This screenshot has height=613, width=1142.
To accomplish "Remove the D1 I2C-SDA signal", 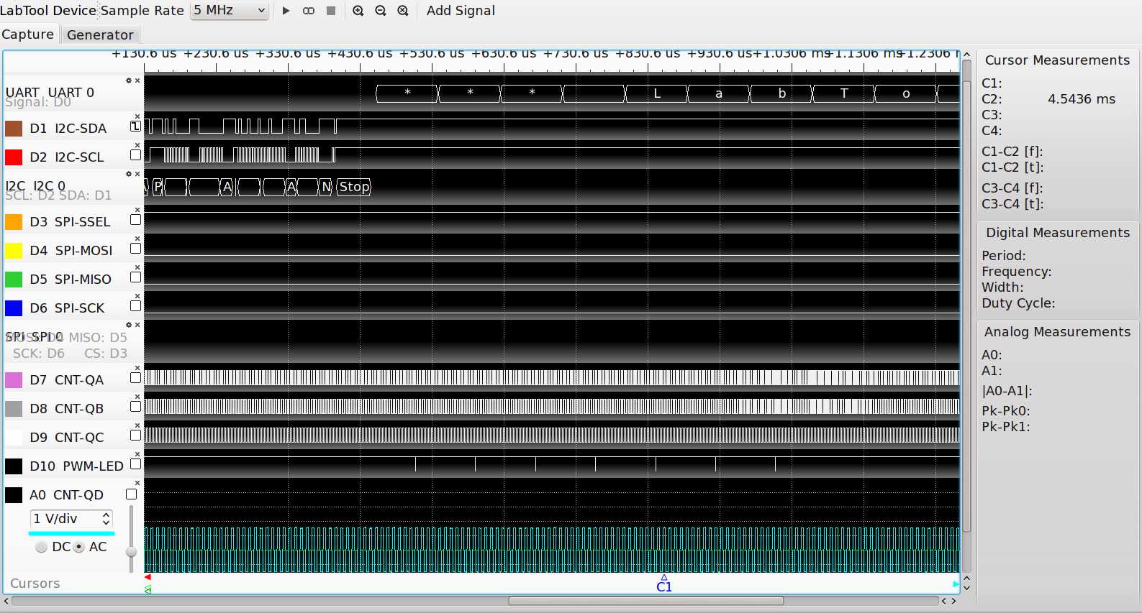I will (137, 116).
